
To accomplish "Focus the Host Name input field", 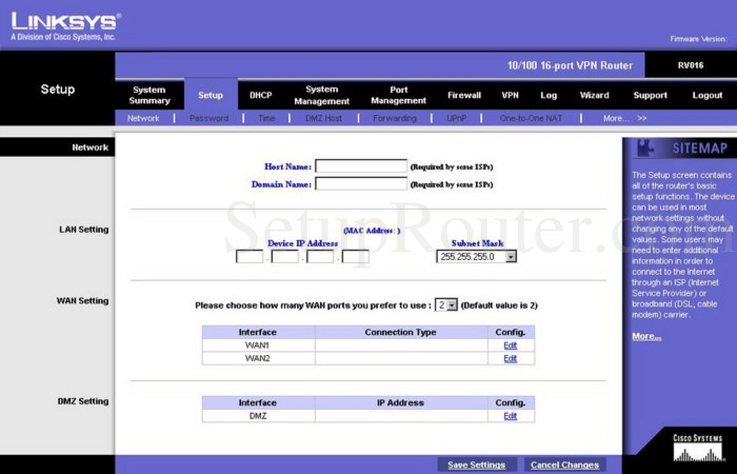I will (x=361, y=166).
